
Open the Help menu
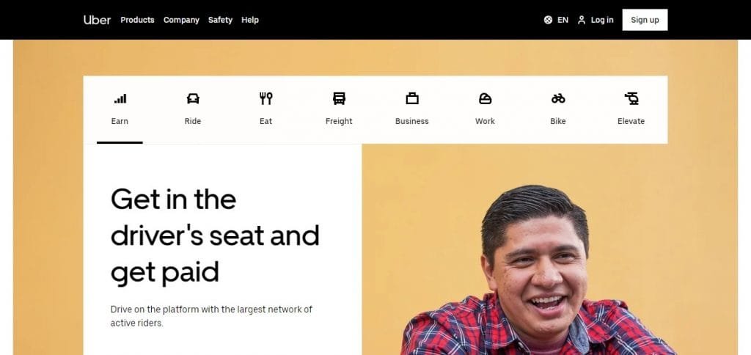(250, 20)
